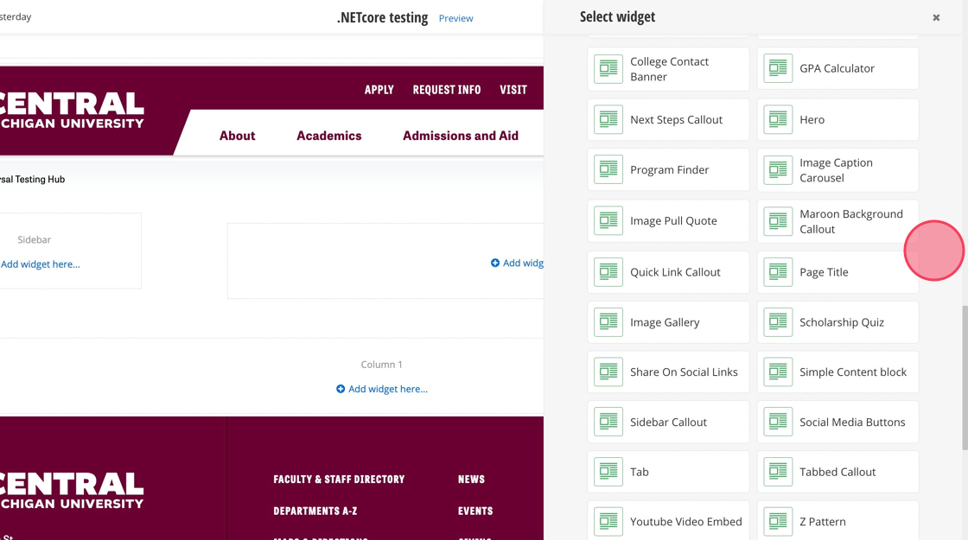
Task: Choose the Sidebar Callout widget icon
Action: (608, 422)
